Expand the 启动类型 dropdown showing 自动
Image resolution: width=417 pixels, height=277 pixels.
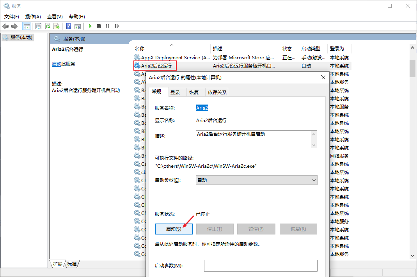(x=256, y=180)
